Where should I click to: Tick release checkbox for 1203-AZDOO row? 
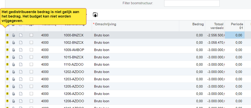[x=31, y=79]
